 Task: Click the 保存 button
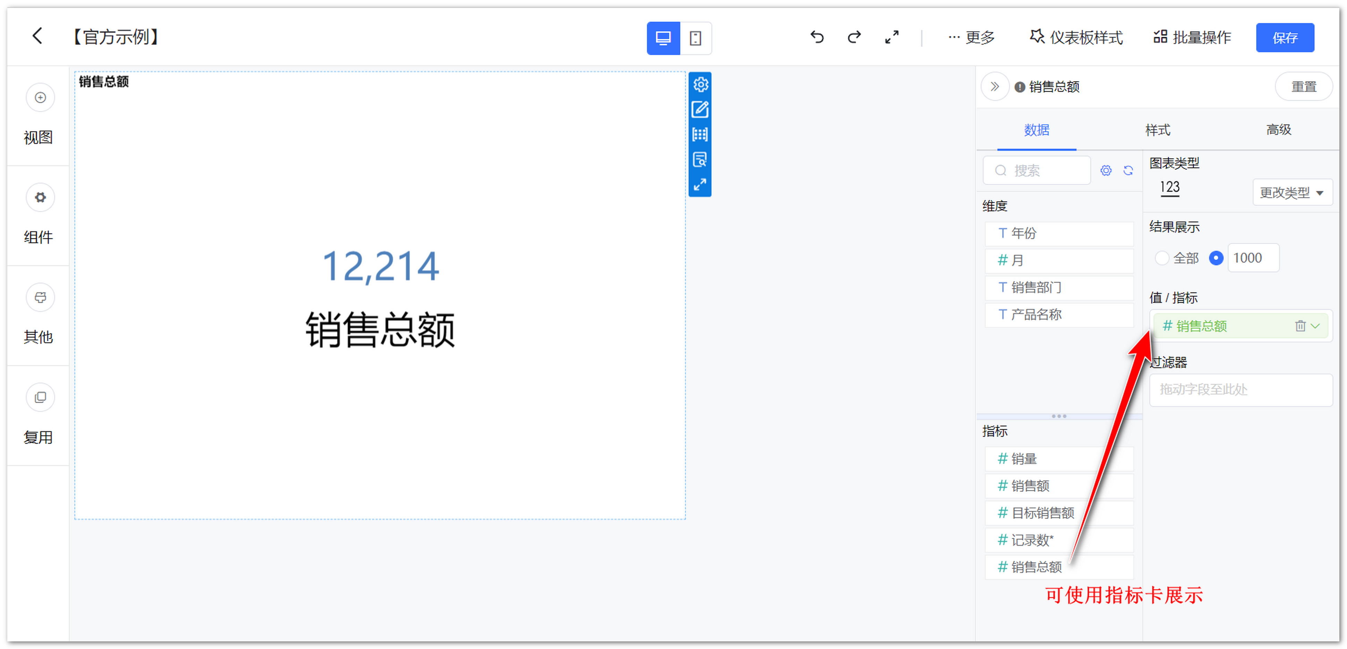(1285, 38)
